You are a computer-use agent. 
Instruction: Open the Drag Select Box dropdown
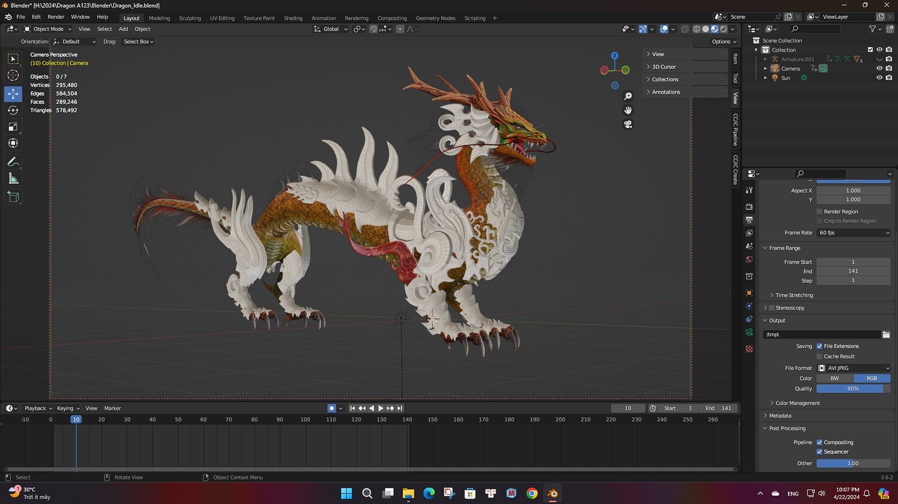pyautogui.click(x=138, y=42)
